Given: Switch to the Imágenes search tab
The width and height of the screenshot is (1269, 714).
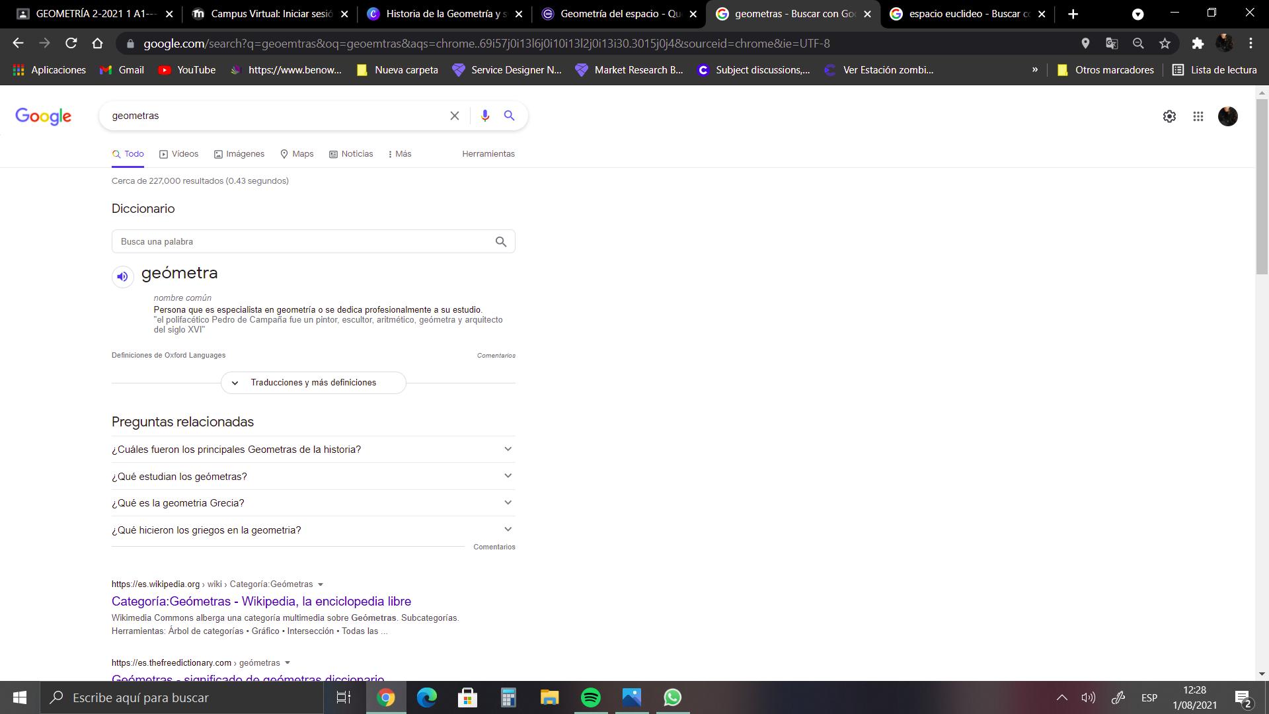Looking at the screenshot, I should [239, 154].
